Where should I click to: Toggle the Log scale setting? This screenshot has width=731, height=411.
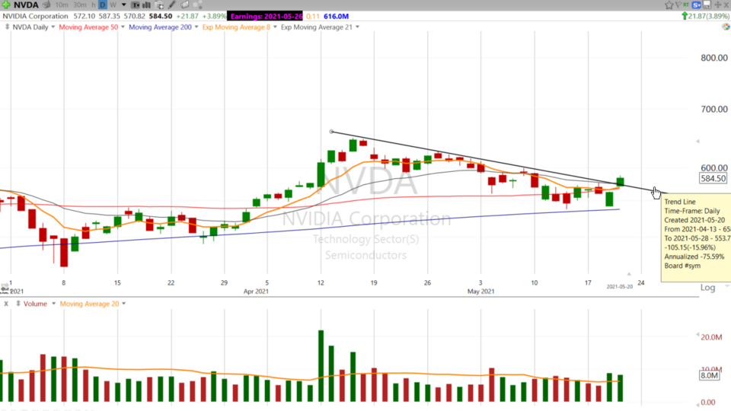point(707,288)
